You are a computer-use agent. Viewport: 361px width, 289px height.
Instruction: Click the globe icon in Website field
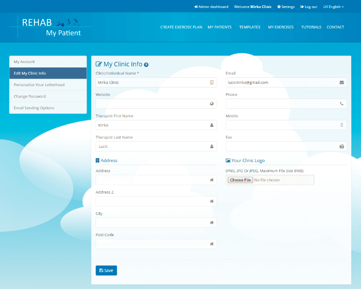212,104
